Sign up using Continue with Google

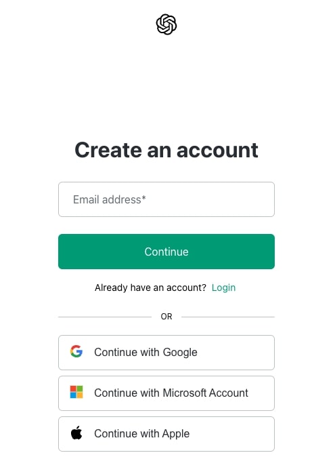166,353
